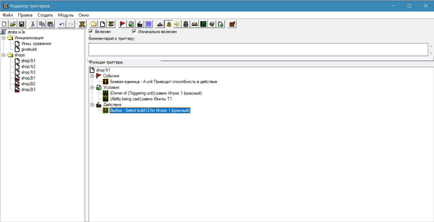Collapse the Инициализация folder
Image resolution: width=434 pixels, height=222 pixels.
pos(3,38)
